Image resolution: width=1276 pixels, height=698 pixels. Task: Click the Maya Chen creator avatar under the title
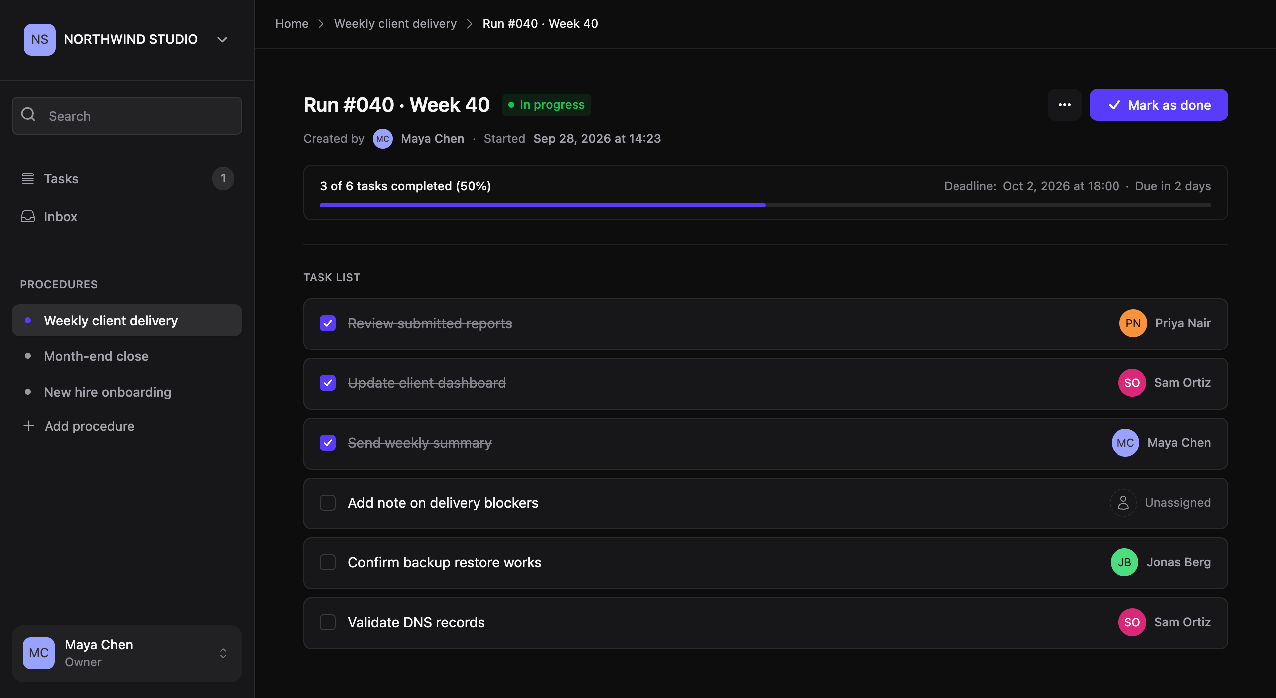[x=383, y=139]
